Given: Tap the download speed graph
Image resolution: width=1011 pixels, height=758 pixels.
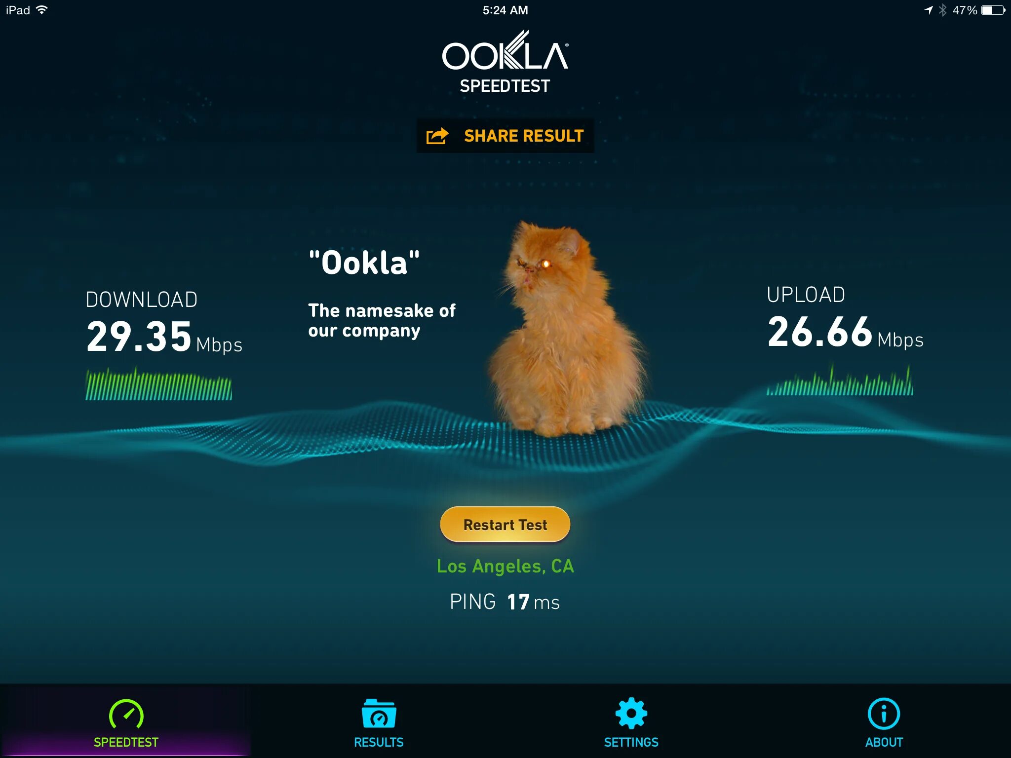Looking at the screenshot, I should click(x=158, y=383).
